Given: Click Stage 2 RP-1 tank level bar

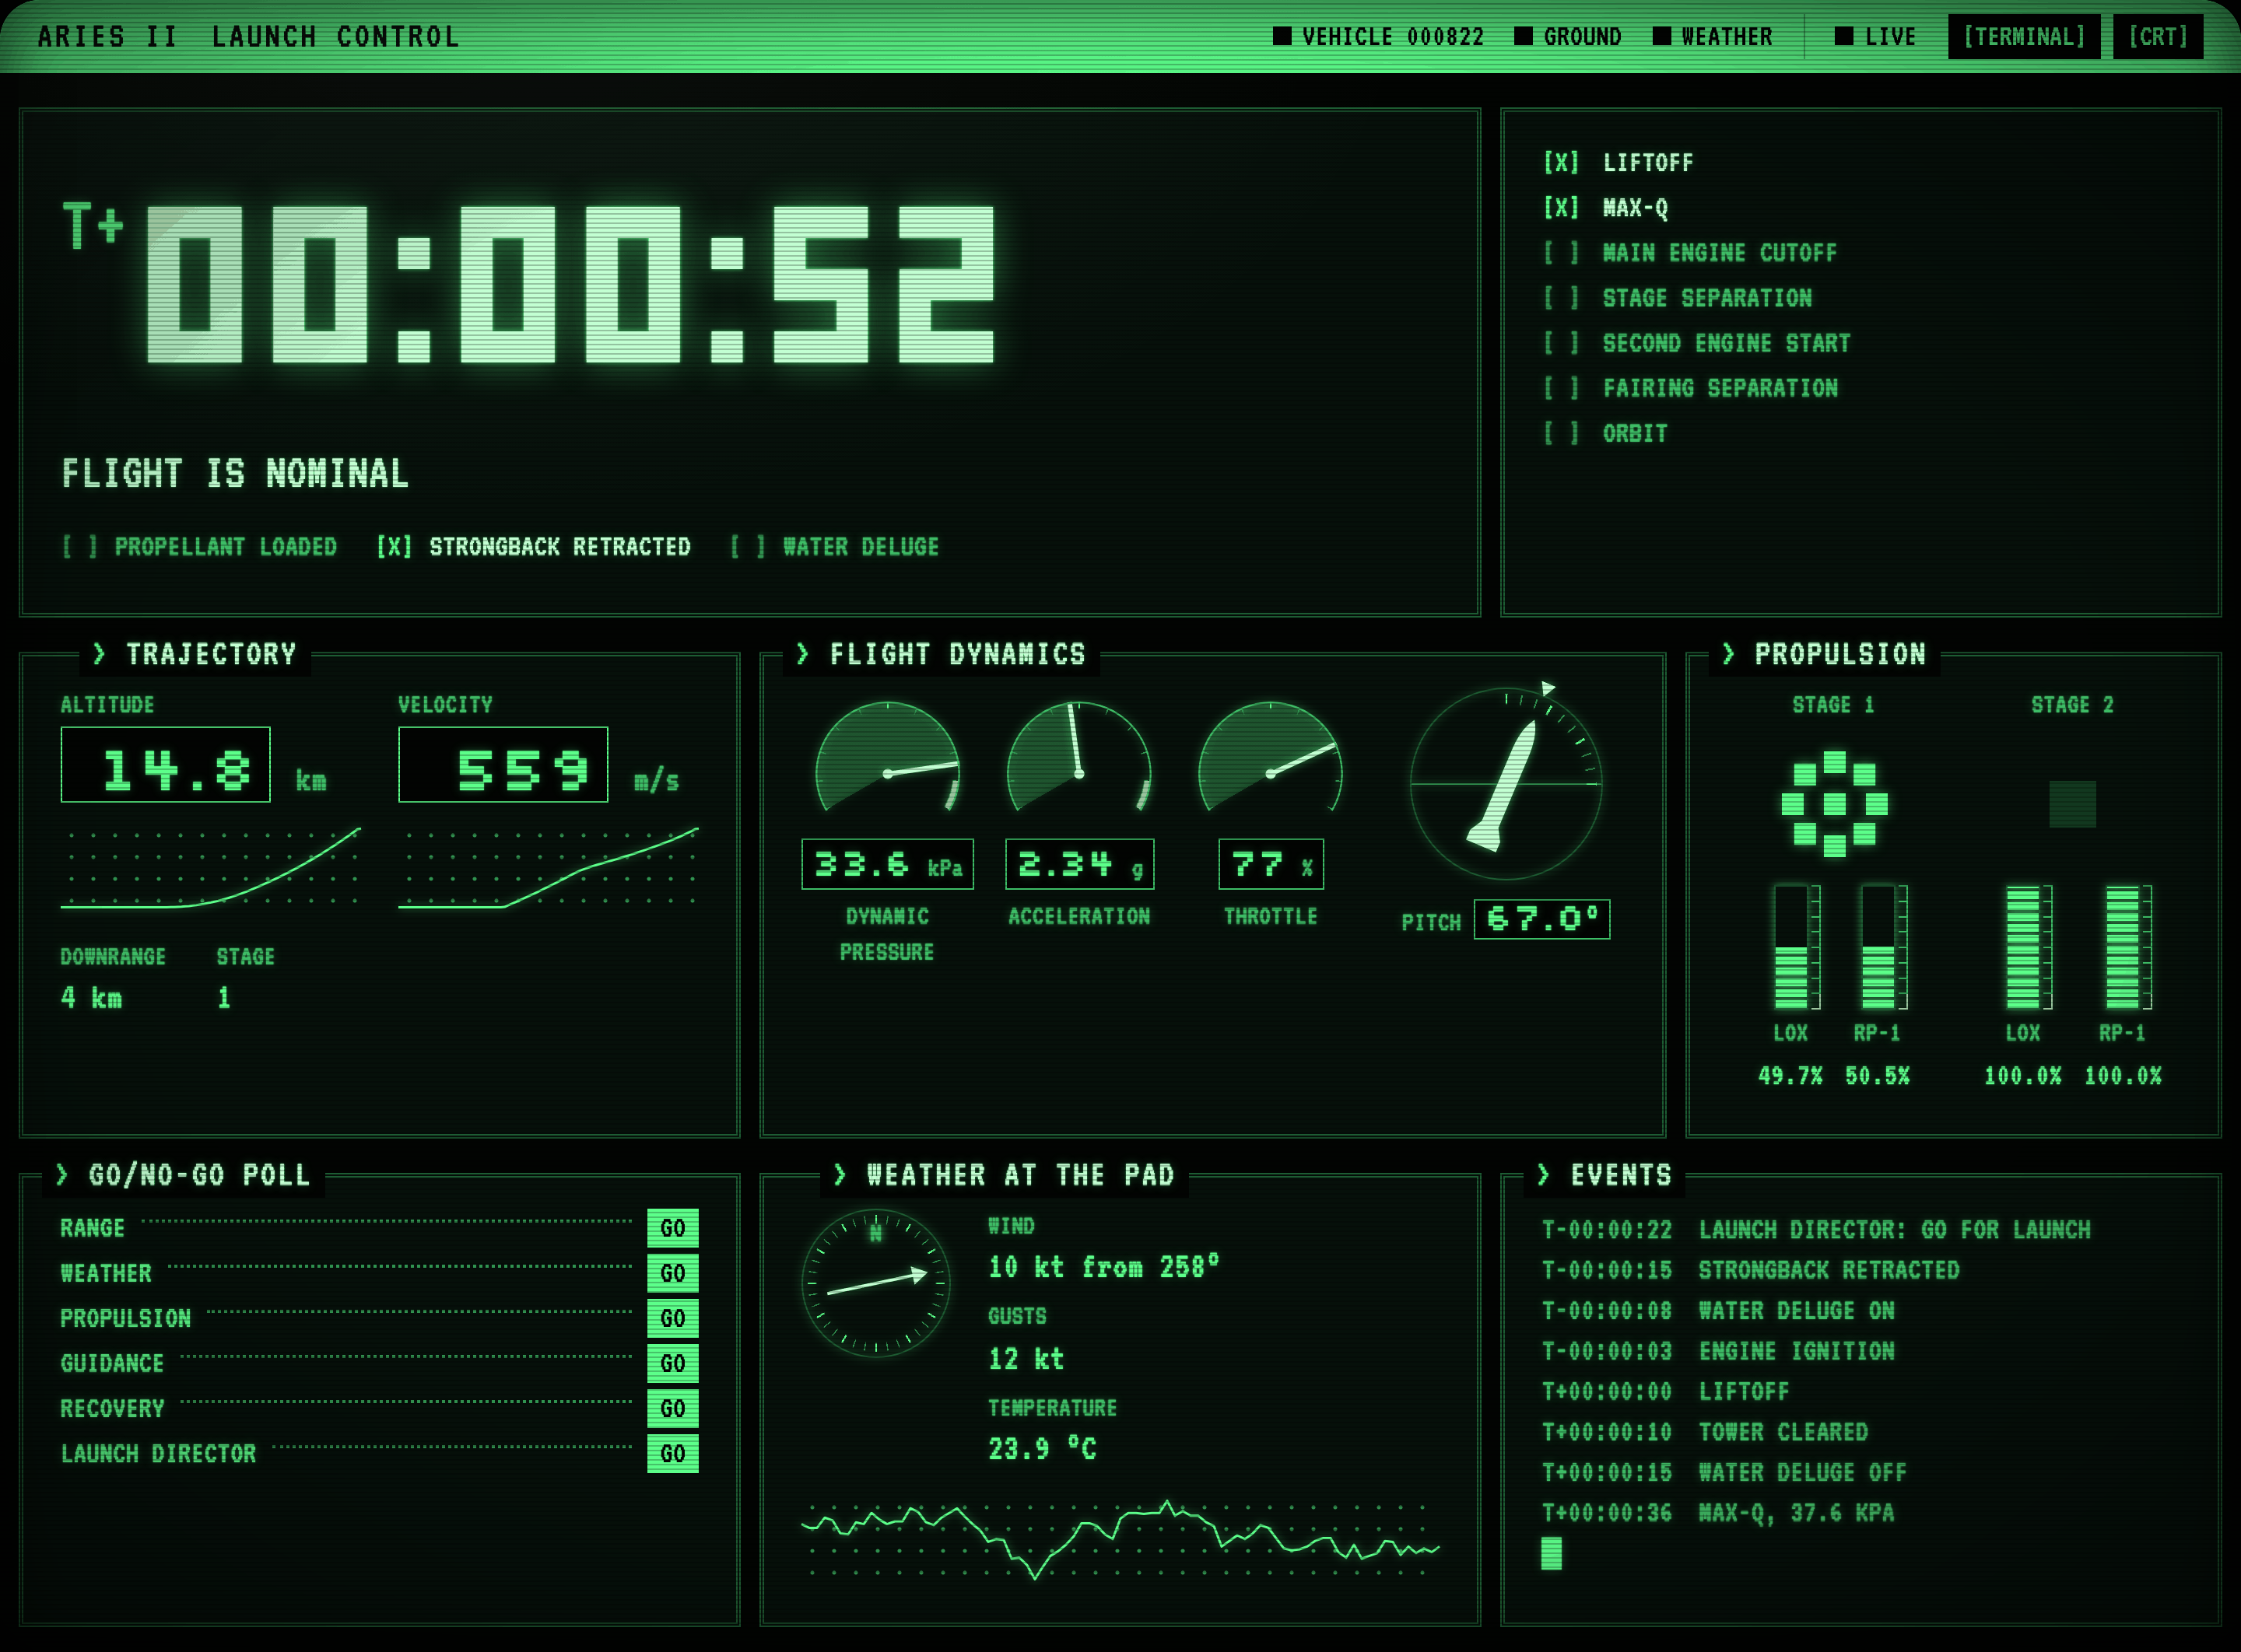Looking at the screenshot, I should [2123, 947].
